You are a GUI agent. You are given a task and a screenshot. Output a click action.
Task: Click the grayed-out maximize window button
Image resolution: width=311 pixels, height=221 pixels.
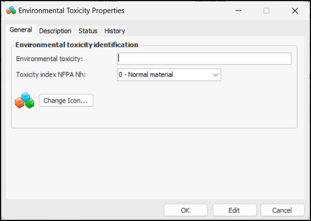tap(266, 10)
